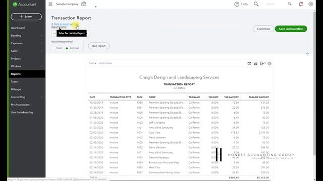
Task: Click Jeff's Jalopies name cell
Action: [x=157, y=123]
